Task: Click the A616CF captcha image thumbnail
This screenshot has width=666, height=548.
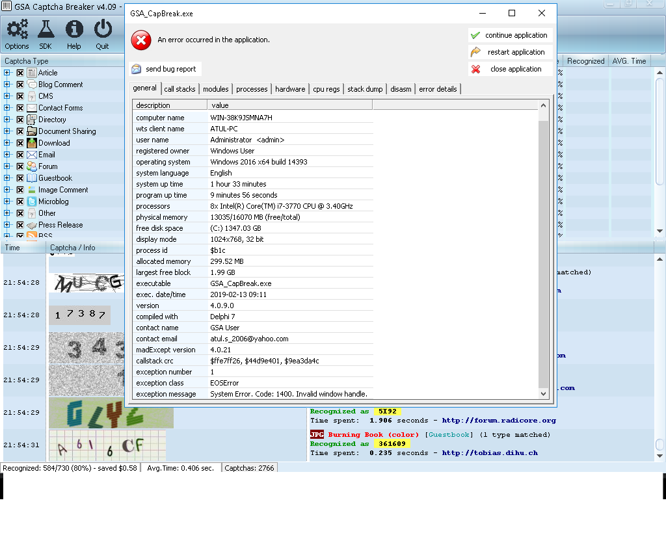Action: (x=107, y=445)
